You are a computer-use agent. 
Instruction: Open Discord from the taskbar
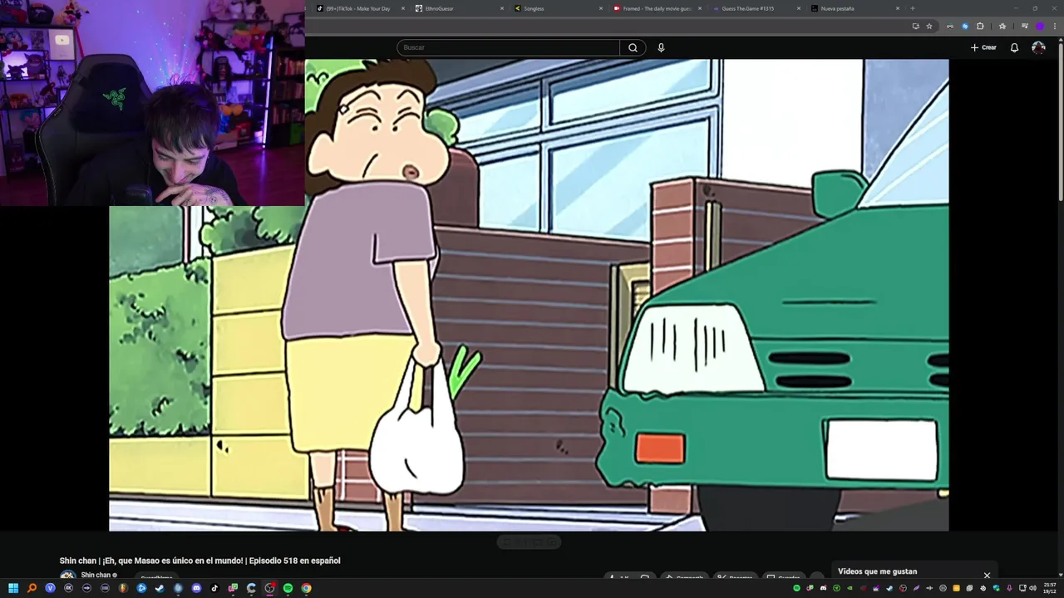click(x=196, y=588)
